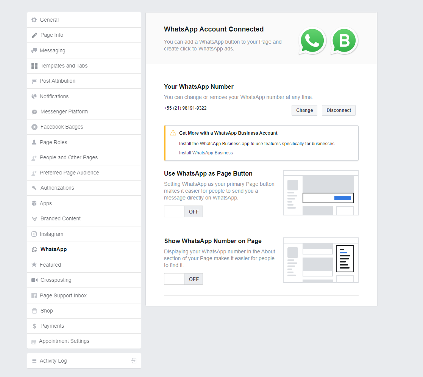The width and height of the screenshot is (423, 377).
Task: Click the Notifications globe icon
Action: tap(34, 96)
